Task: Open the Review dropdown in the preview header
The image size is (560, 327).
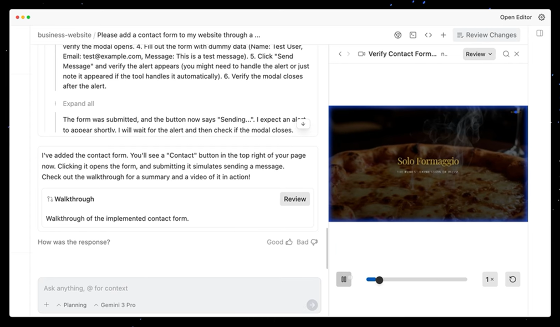Action: coord(478,54)
